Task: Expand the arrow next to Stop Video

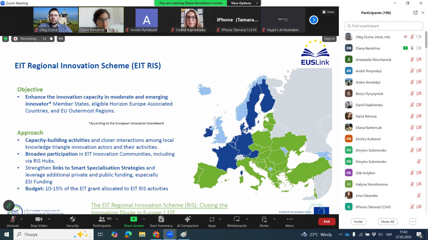Action: [49, 219]
